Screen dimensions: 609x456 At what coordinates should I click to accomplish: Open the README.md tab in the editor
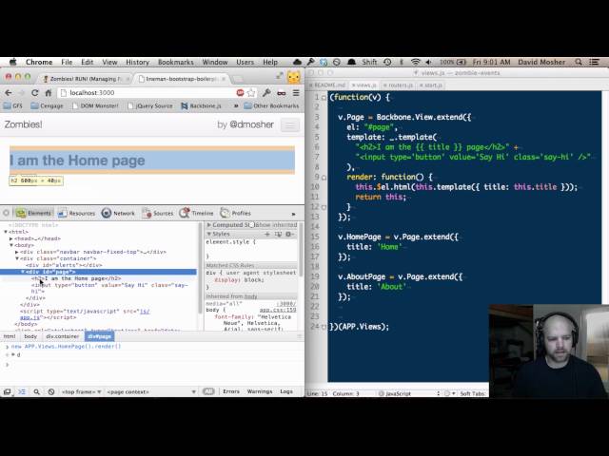(x=327, y=85)
